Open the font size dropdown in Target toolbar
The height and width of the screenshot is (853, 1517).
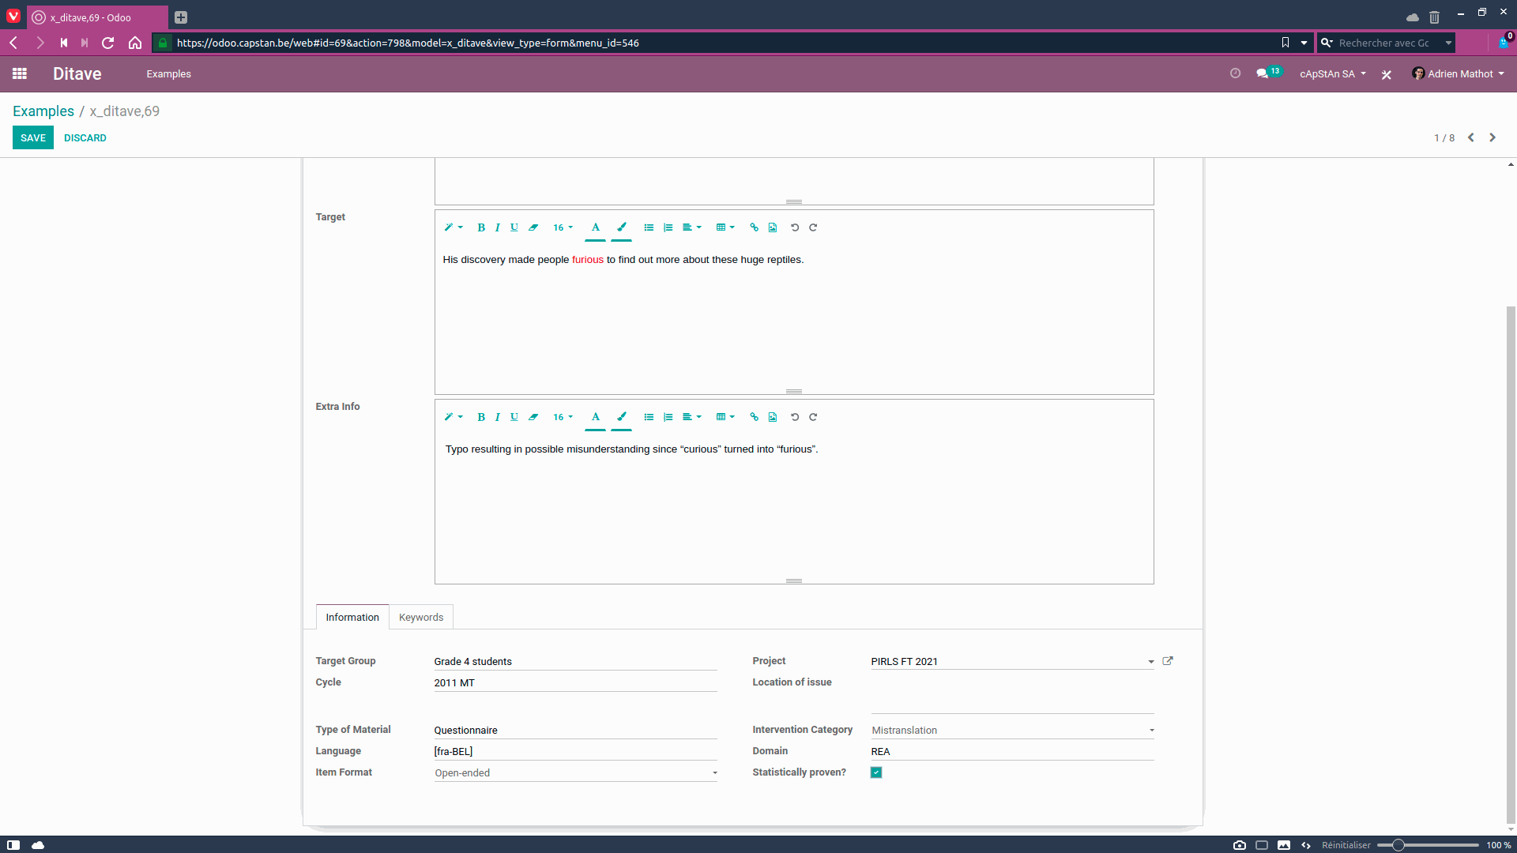tap(563, 227)
